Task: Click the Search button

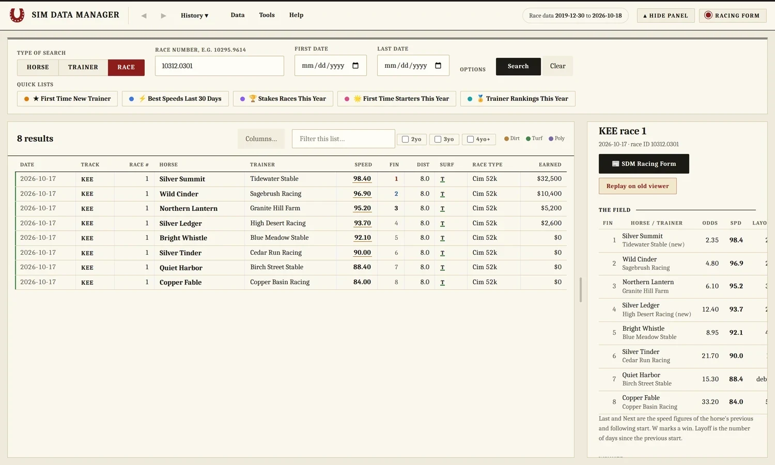Action: (x=518, y=66)
